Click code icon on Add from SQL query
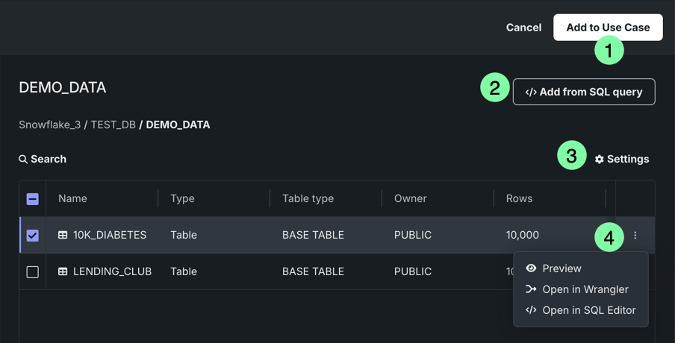675x343 pixels. click(530, 92)
